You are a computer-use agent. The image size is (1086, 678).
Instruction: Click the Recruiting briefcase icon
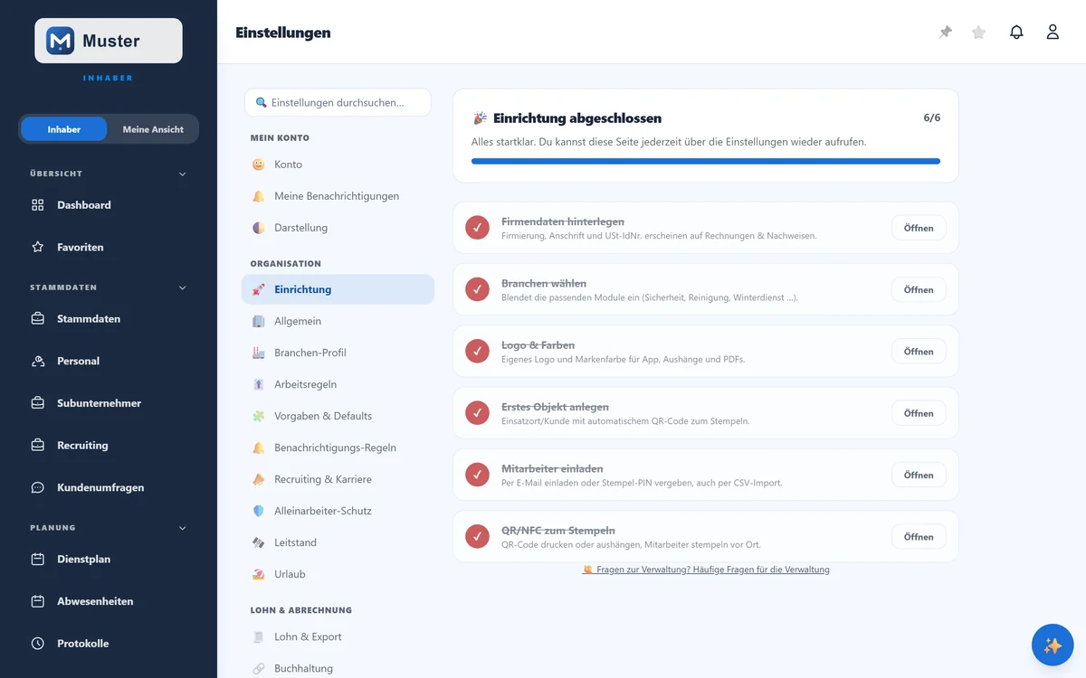(x=38, y=446)
